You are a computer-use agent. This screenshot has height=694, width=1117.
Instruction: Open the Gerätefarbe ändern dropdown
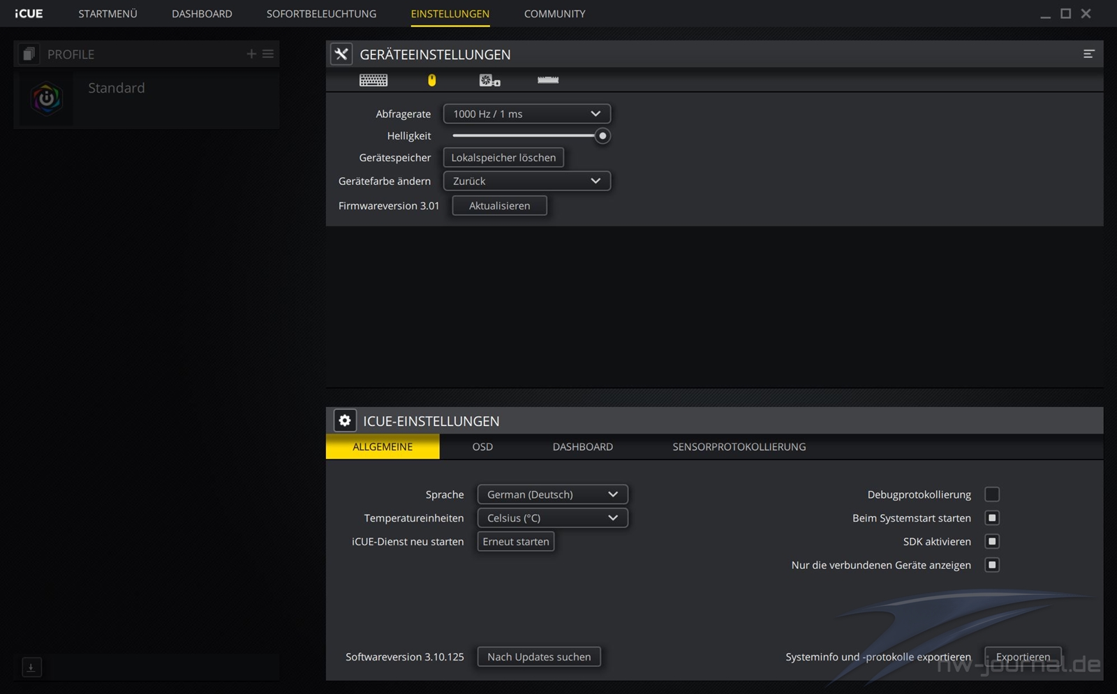[x=527, y=181]
